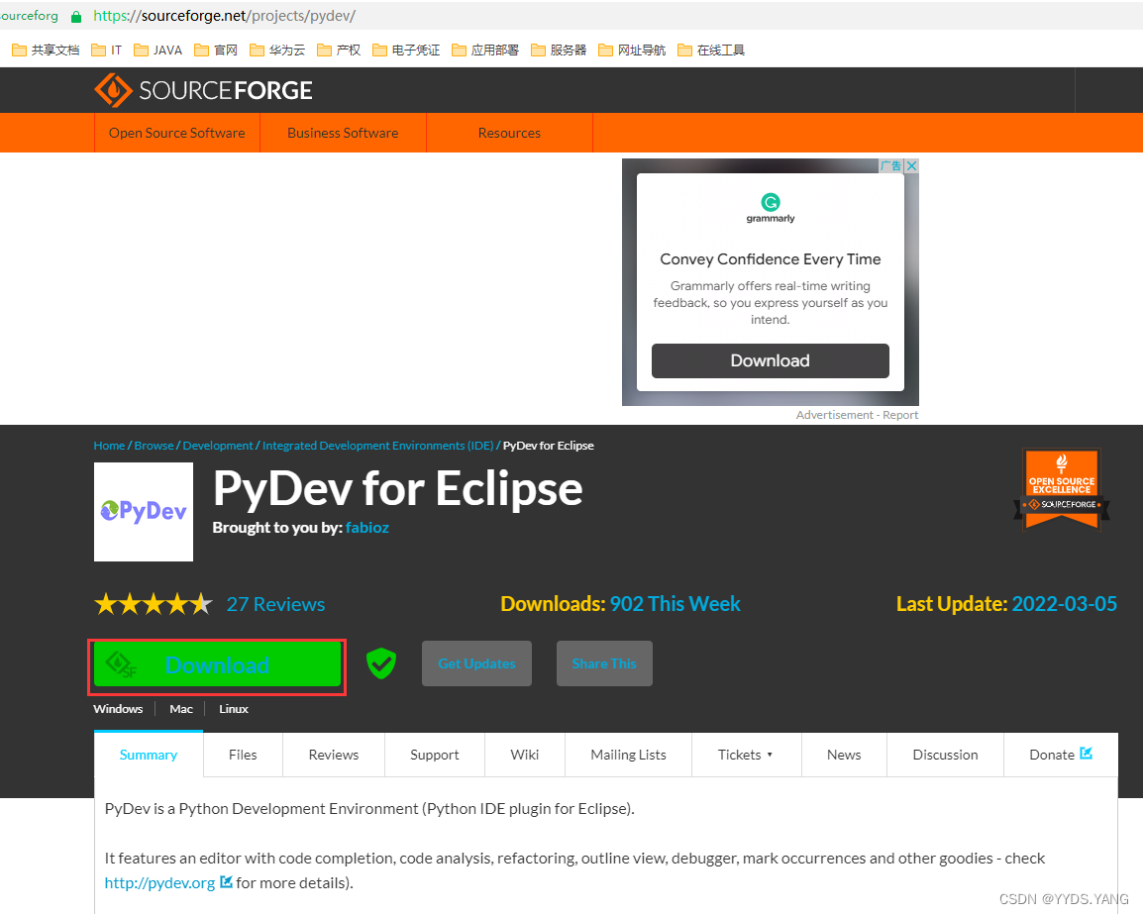Viewport: 1143px width, 914px height.
Task: Open the 官网 bookmark folder
Action: click(x=217, y=50)
